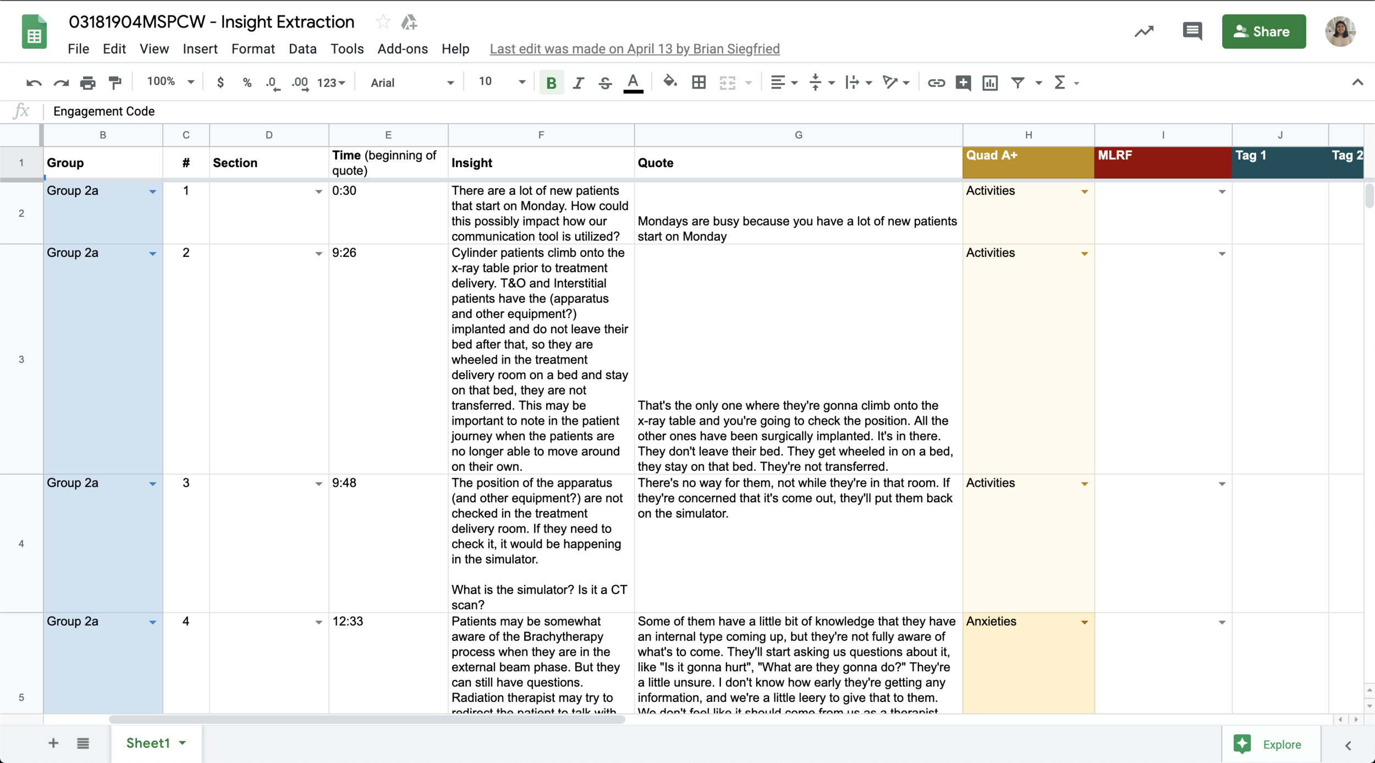Image resolution: width=1375 pixels, height=763 pixels.
Task: Open the account profile picture
Action: pos(1340,31)
